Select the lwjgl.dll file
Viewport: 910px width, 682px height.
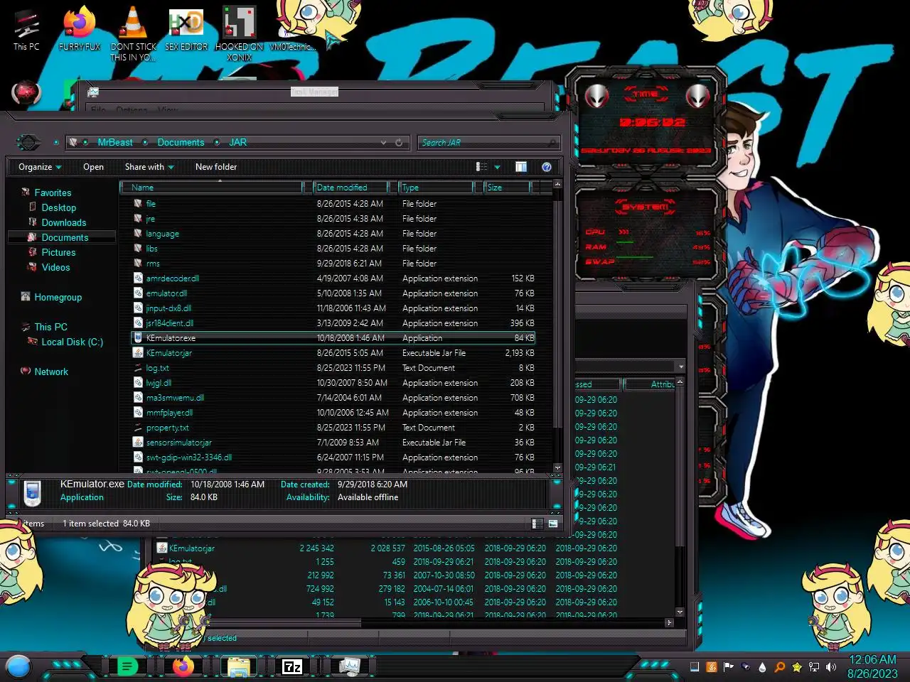pyautogui.click(x=159, y=383)
